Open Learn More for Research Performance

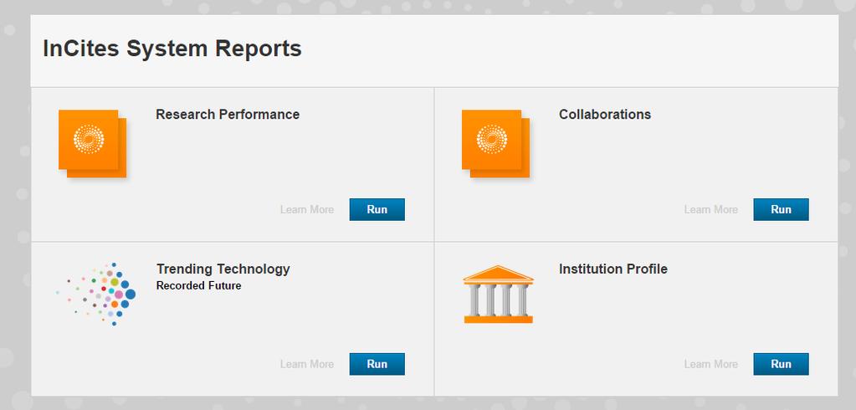tap(307, 210)
